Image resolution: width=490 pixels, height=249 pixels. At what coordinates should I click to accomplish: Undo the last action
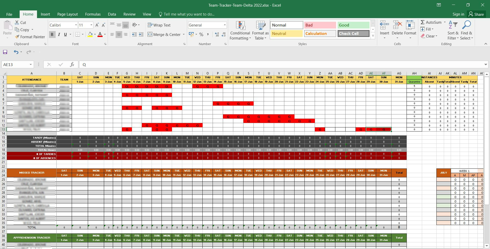click(16, 52)
